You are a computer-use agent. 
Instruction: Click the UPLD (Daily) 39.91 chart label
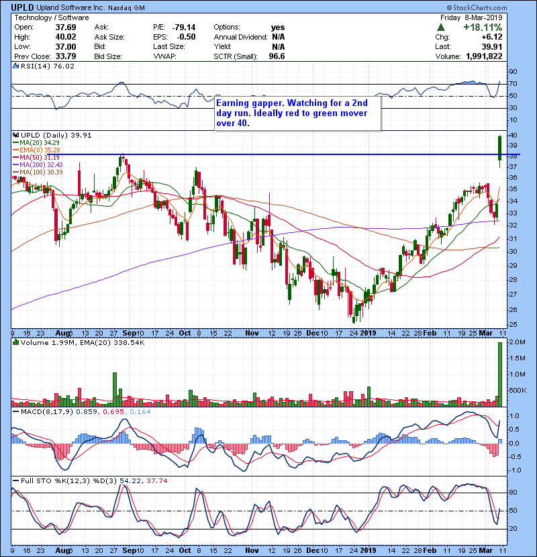point(56,136)
